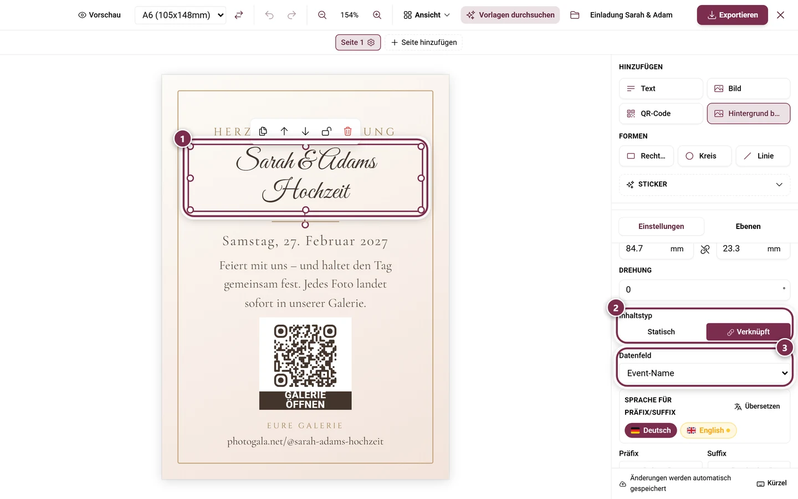Select the photogala.net gallery URL text

click(x=305, y=441)
